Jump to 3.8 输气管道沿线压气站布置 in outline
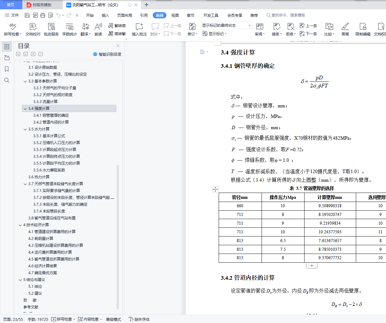Screen dimensions: 386x323 52,218
